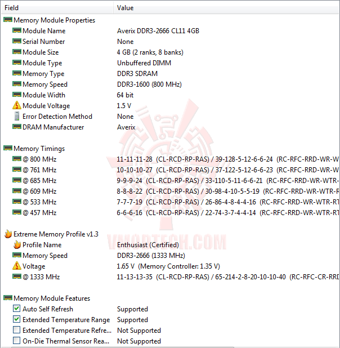Select the 'Enthusiast (Certified)' profile value
This screenshot has width=340, height=348.
click(x=148, y=245)
